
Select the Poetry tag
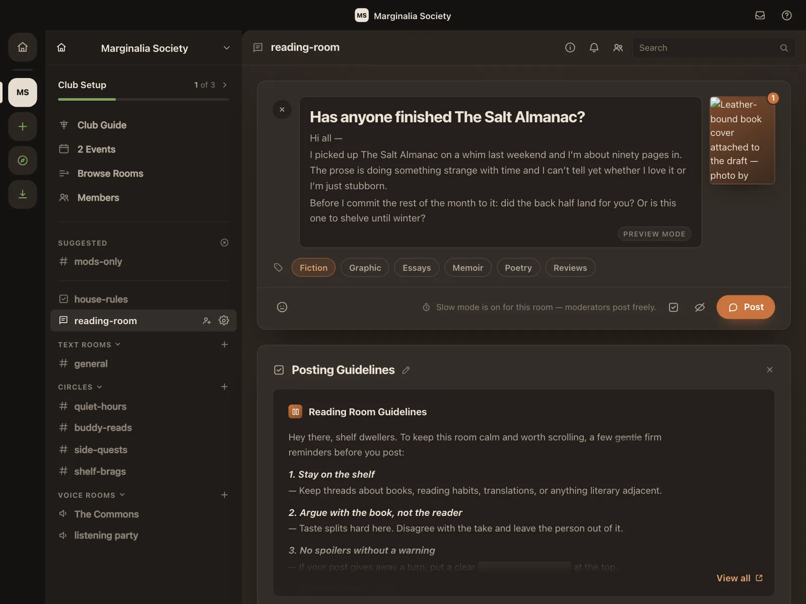coord(518,268)
